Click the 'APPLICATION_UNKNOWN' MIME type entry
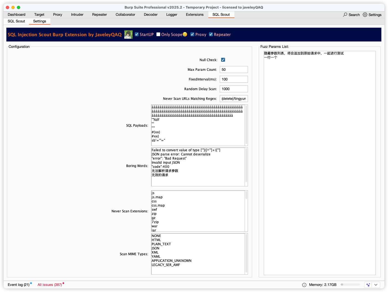388x292 pixels. tap(172, 261)
